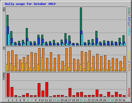Click the tallest green hits bar for day 20

pyautogui.click(x=81, y=19)
